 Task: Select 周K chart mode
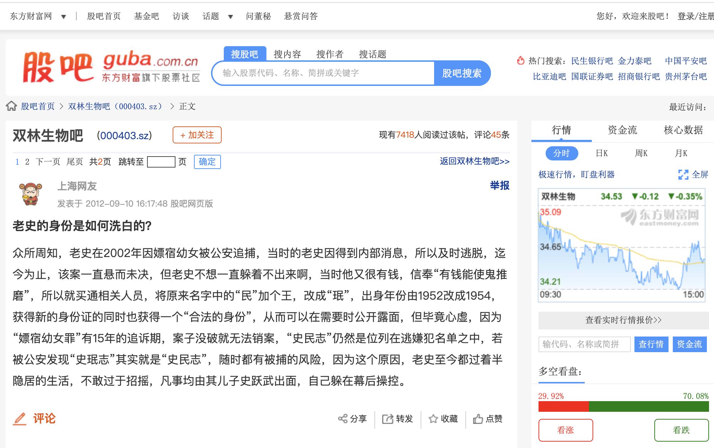pos(641,153)
